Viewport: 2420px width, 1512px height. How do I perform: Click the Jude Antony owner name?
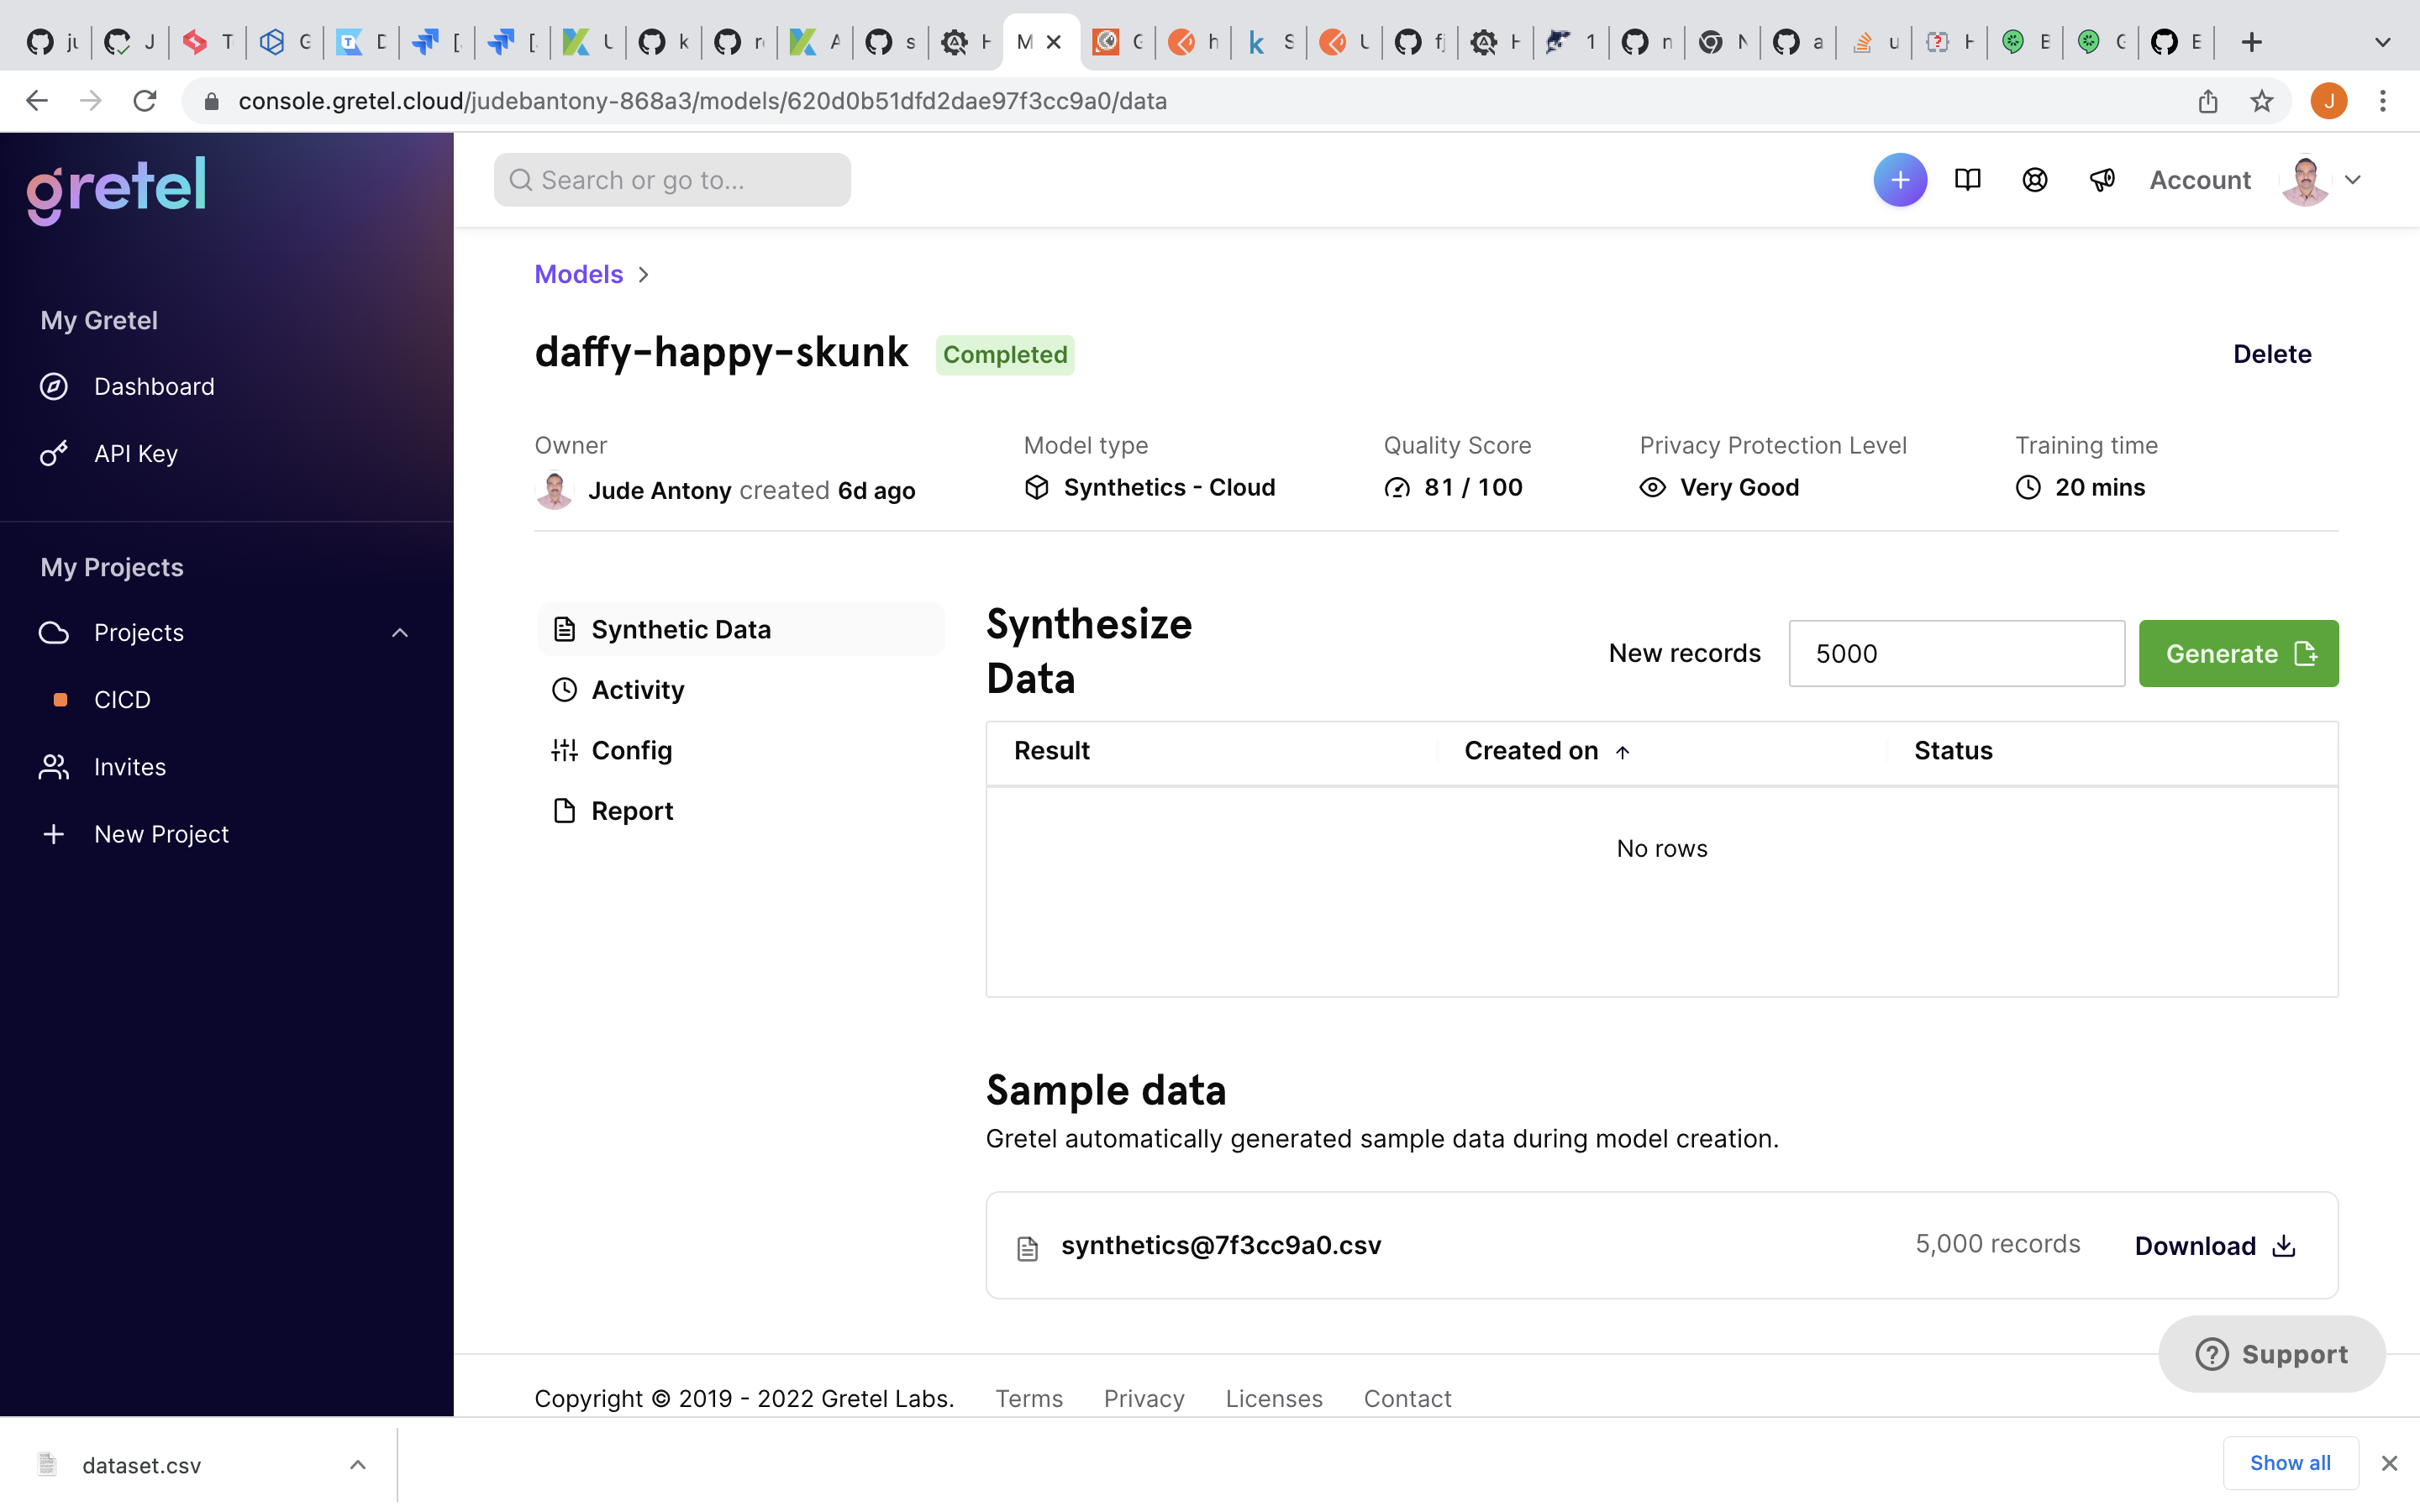tap(660, 491)
